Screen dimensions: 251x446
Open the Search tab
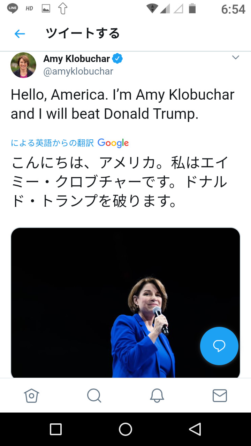click(x=94, y=395)
